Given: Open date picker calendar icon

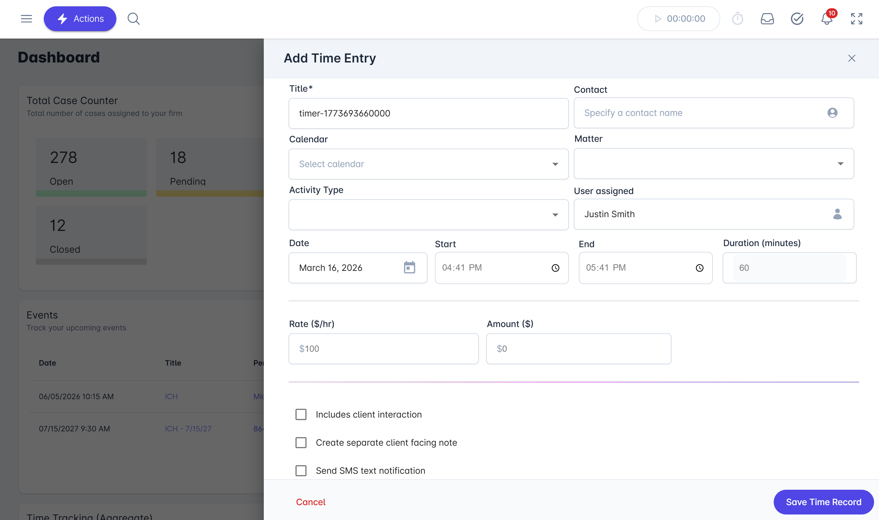Looking at the screenshot, I should pos(409,268).
